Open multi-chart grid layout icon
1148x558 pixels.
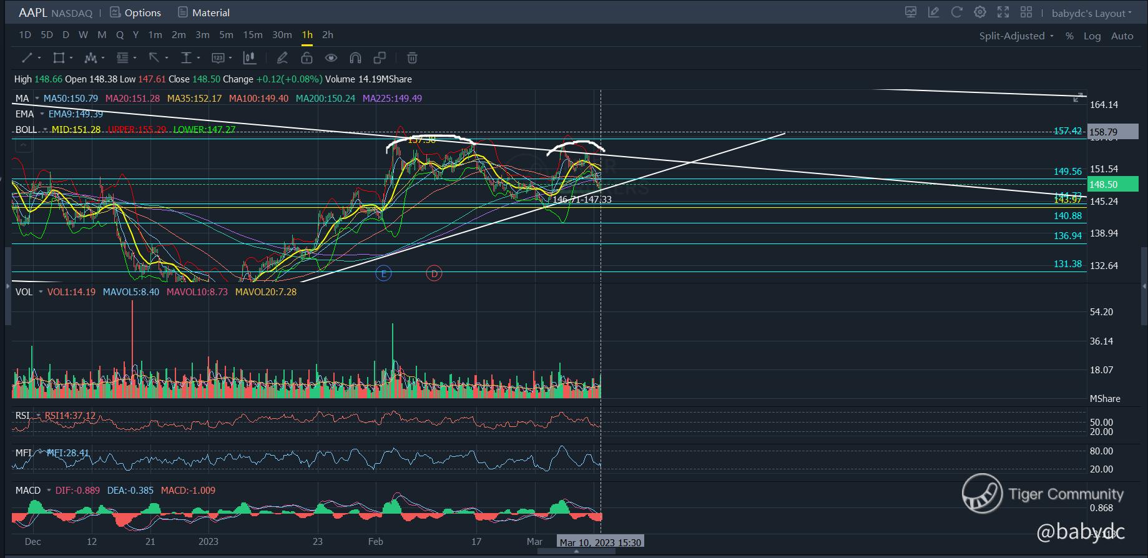point(1026,12)
